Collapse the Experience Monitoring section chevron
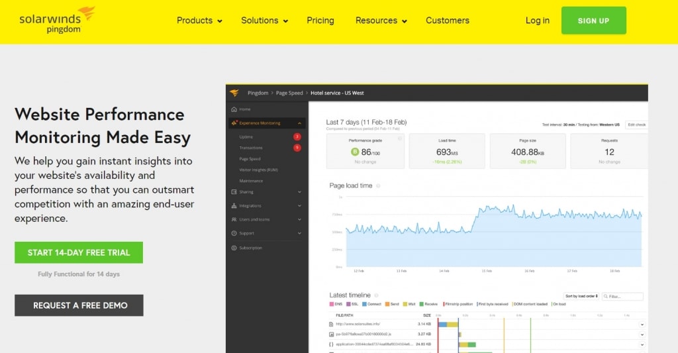The image size is (678, 353). [x=299, y=123]
